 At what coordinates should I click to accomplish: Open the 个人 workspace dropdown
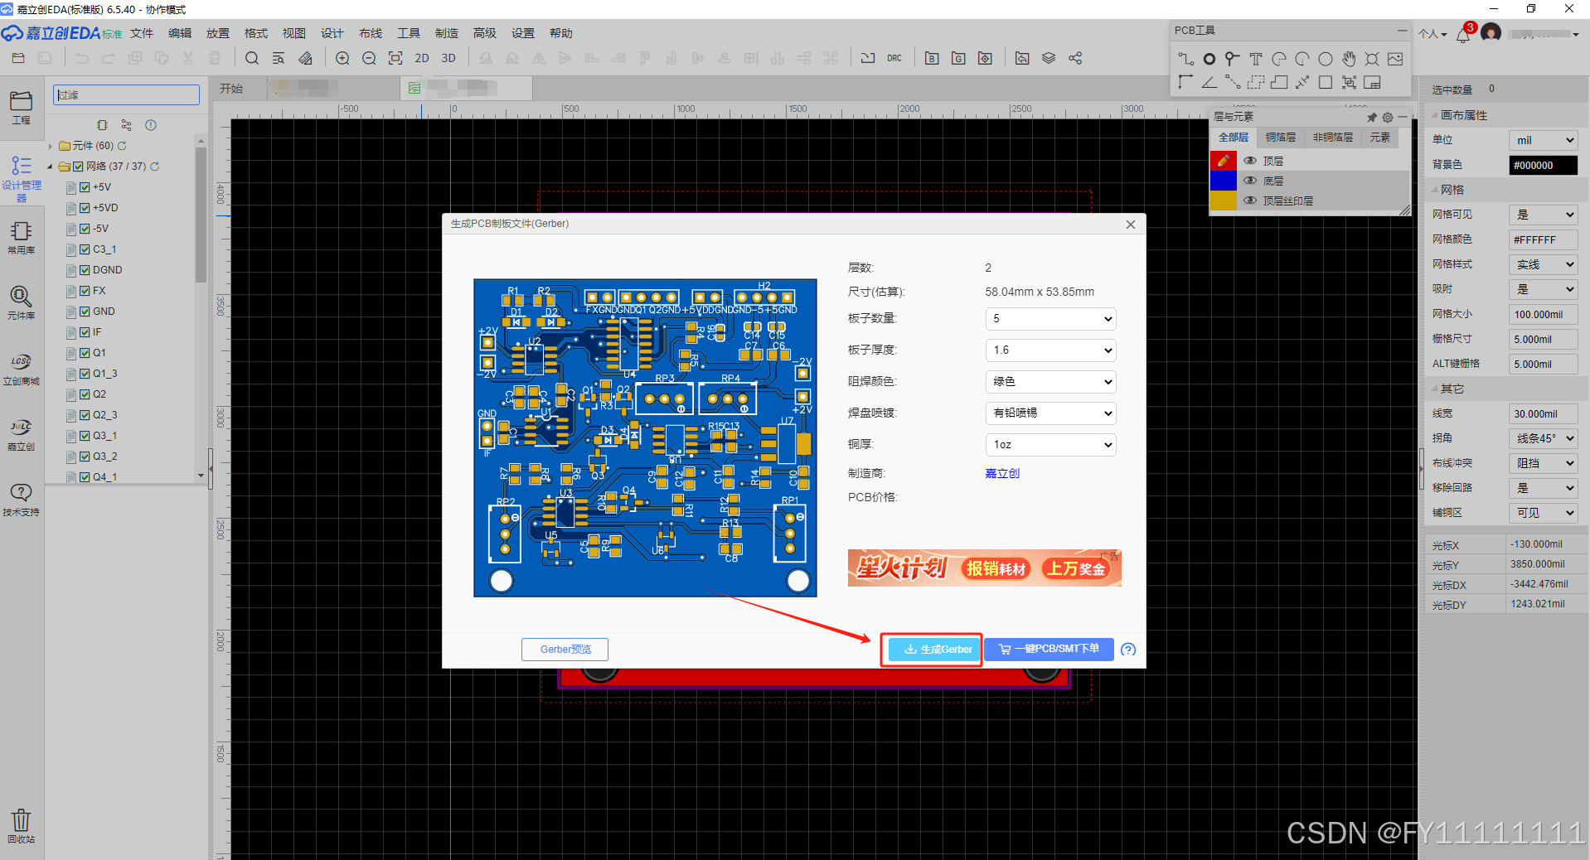(x=1432, y=34)
